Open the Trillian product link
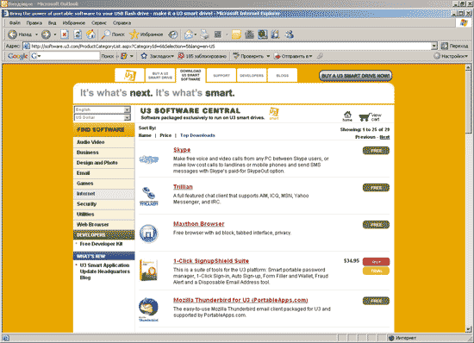474x343 pixels. pyautogui.click(x=183, y=187)
